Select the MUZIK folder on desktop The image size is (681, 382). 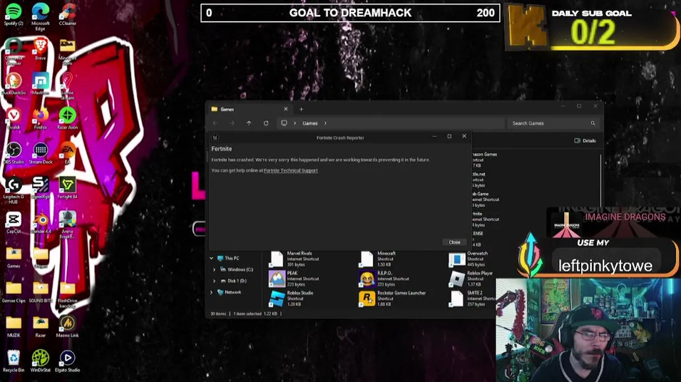coord(14,327)
